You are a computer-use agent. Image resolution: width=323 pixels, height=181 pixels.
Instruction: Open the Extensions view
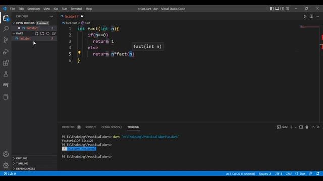click(x=6, y=63)
